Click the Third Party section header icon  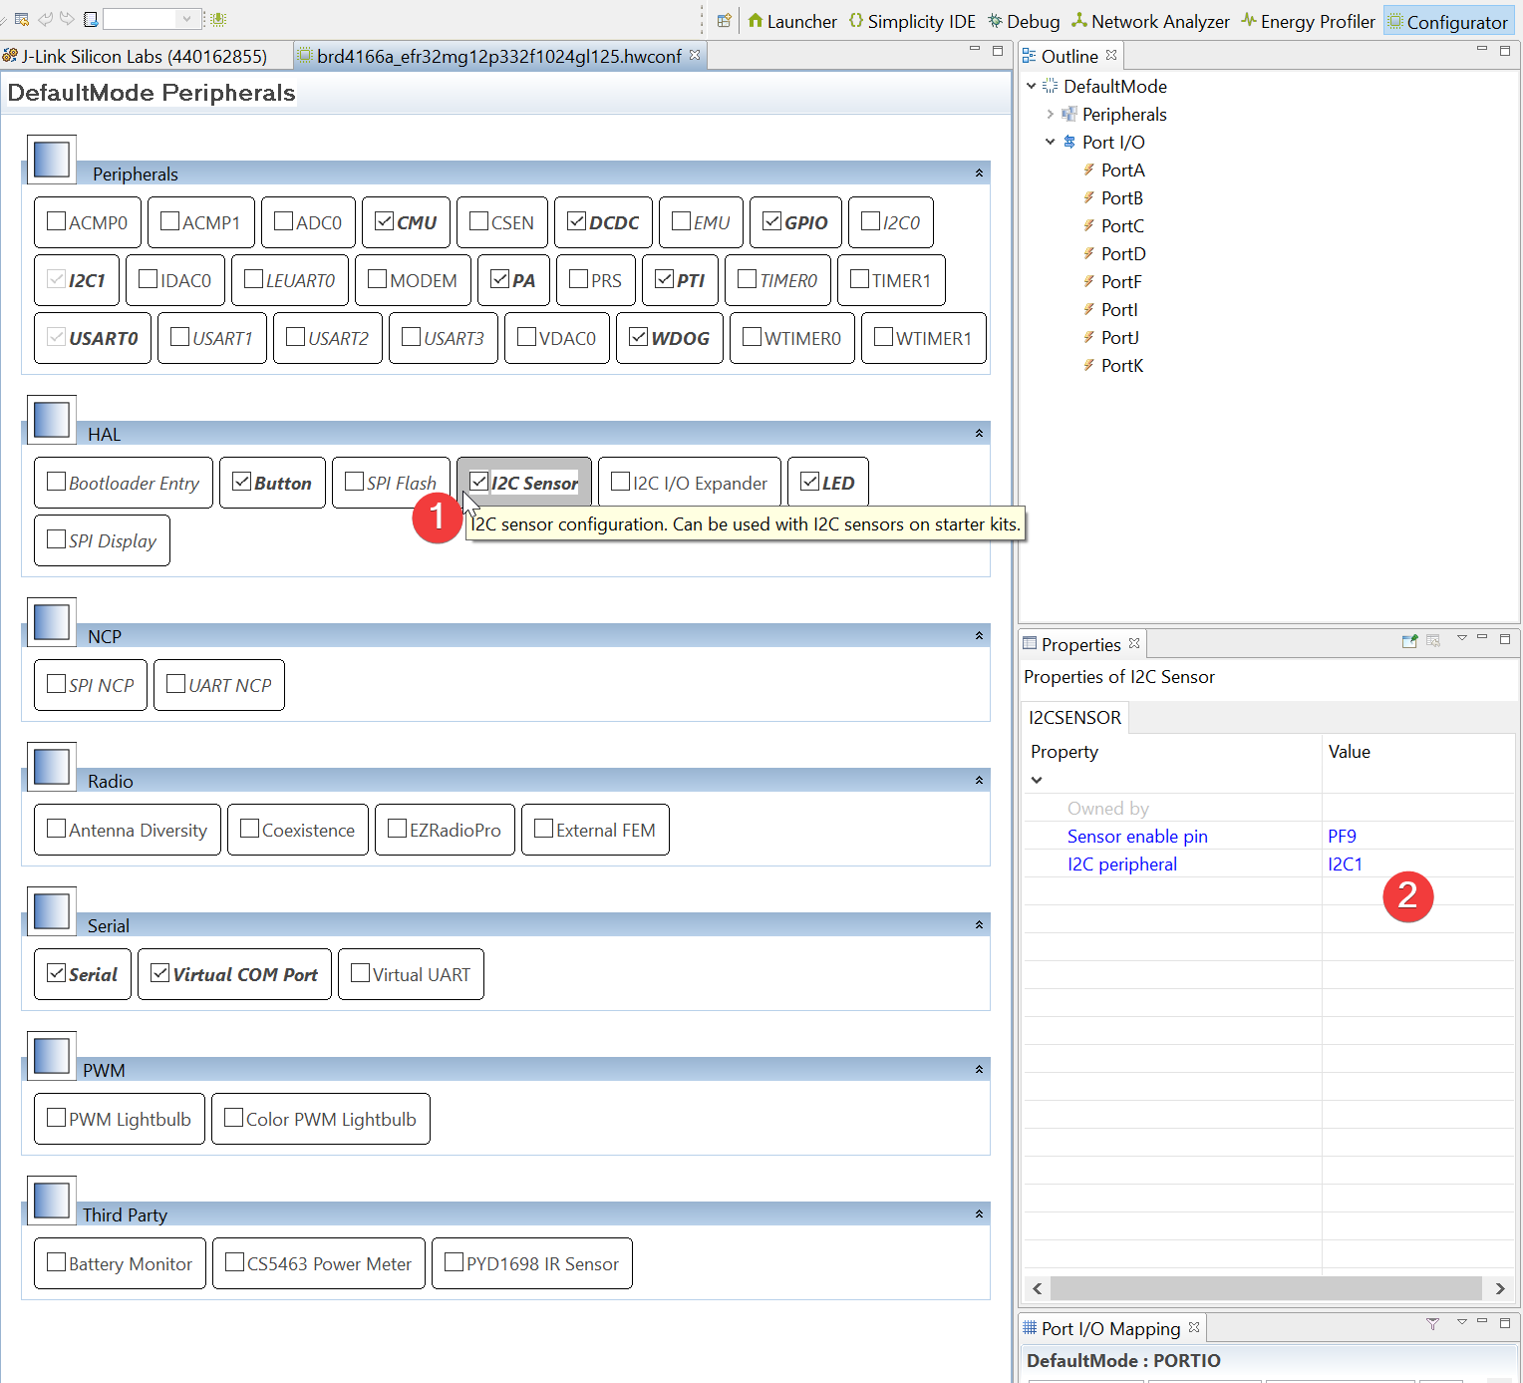pyautogui.click(x=52, y=1201)
